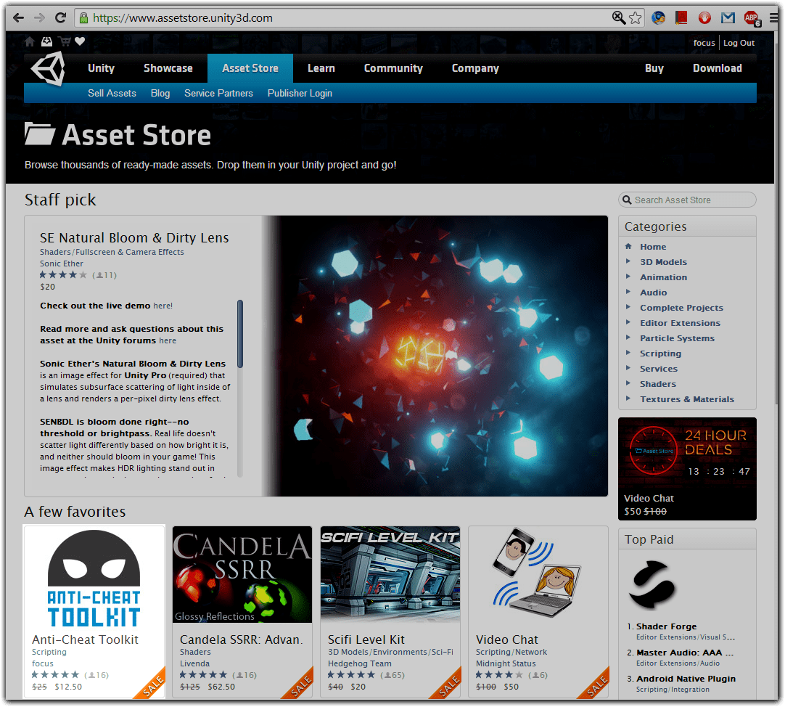
Task: Click the red stop-hand extension icon
Action: pos(704,17)
